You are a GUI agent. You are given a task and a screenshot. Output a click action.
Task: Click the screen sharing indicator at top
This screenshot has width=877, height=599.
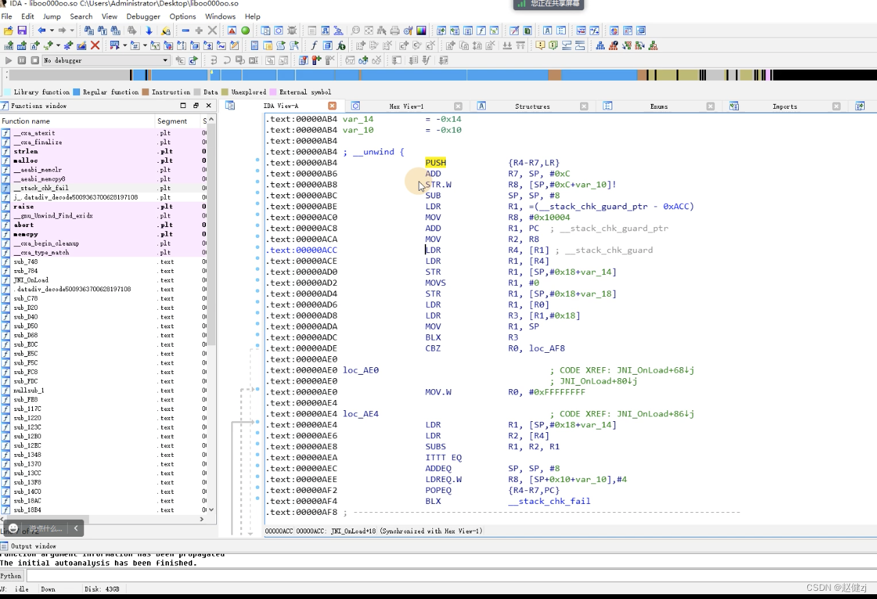pos(549,4)
